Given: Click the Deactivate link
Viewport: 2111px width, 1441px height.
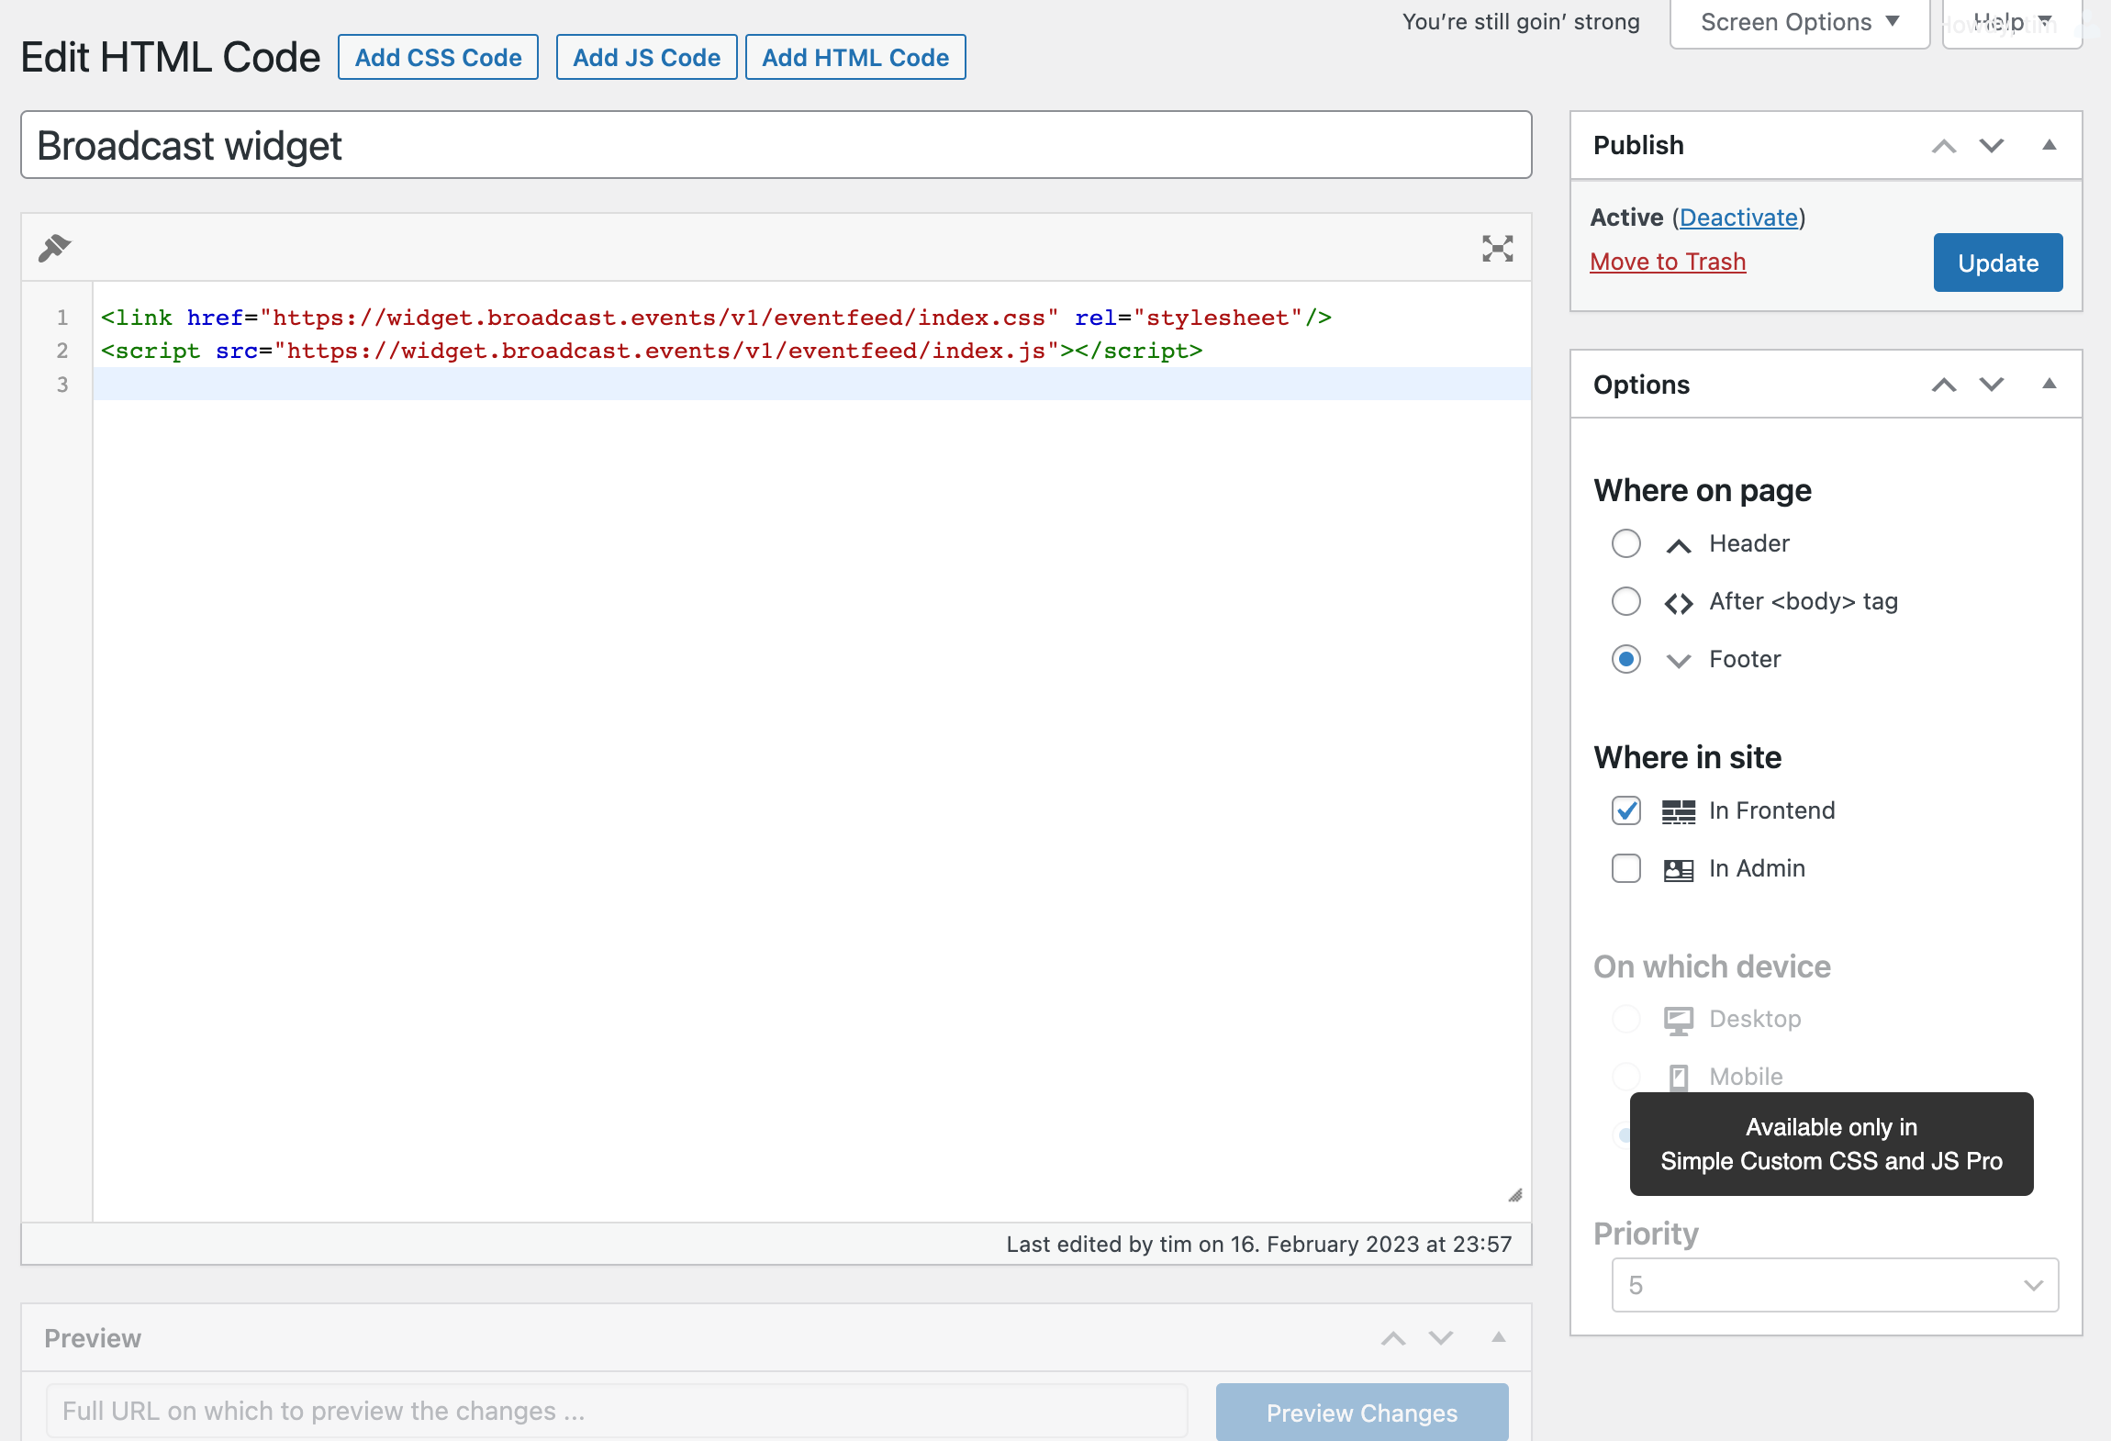Looking at the screenshot, I should pyautogui.click(x=1738, y=218).
